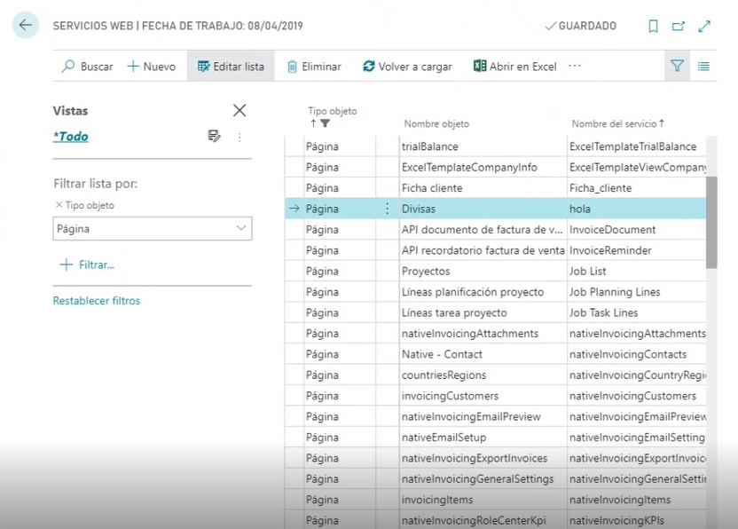Toggle the filter pane funnel icon
Viewport: 738px width, 529px height.
coord(677,67)
